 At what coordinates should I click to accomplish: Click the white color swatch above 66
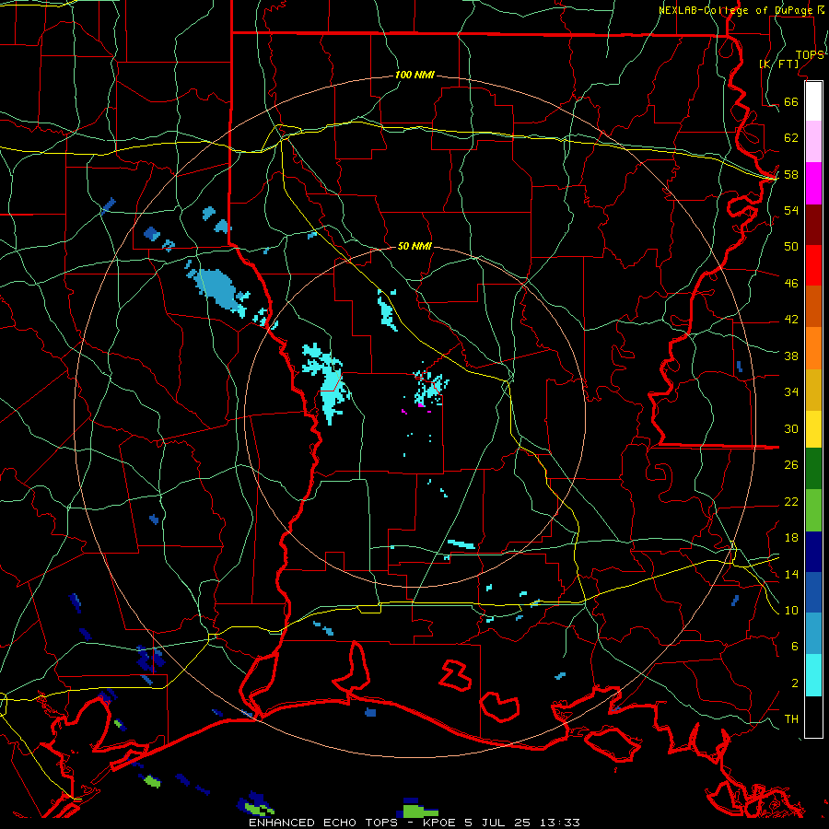tap(813, 101)
